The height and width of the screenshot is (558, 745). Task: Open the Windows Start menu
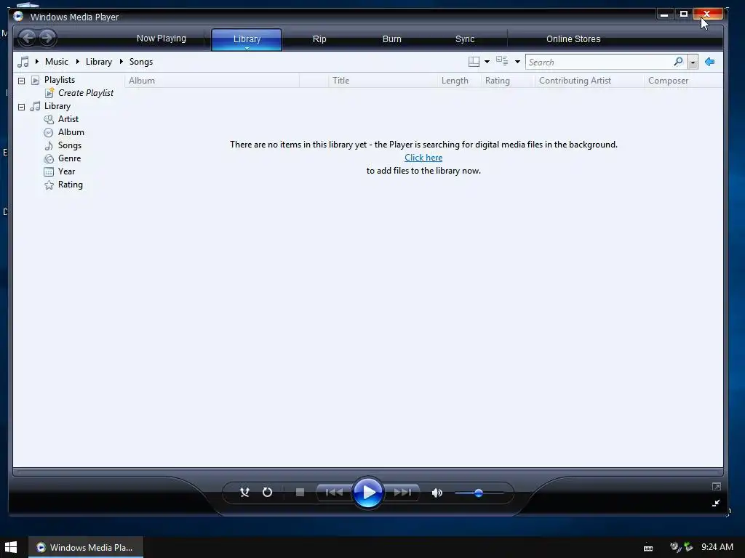click(x=11, y=547)
